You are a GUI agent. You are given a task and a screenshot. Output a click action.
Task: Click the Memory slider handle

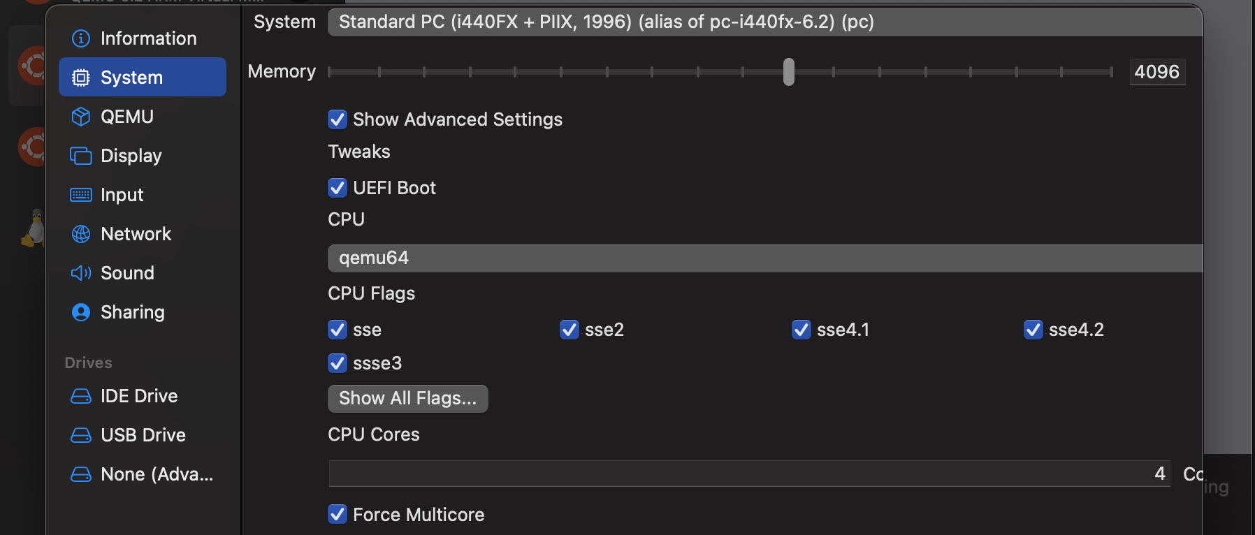coord(789,72)
